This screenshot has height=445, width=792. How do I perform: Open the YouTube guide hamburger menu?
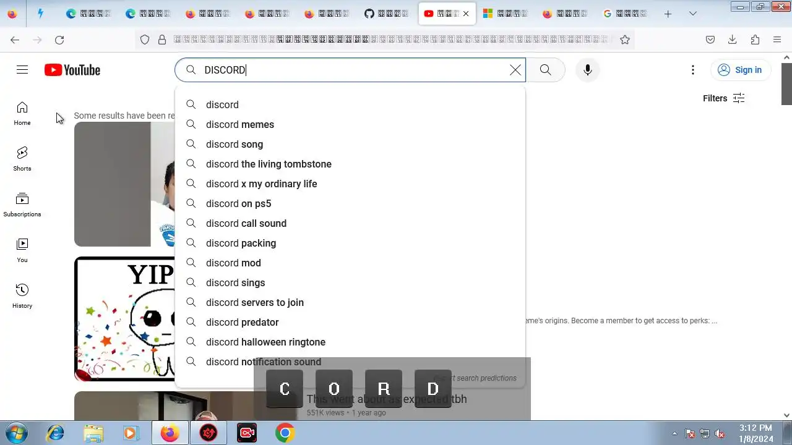(x=22, y=70)
